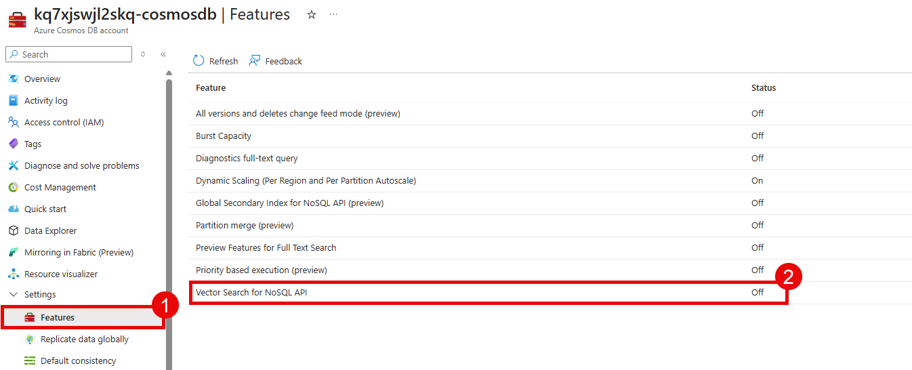
Task: Click the Refresh button
Action: tap(215, 61)
